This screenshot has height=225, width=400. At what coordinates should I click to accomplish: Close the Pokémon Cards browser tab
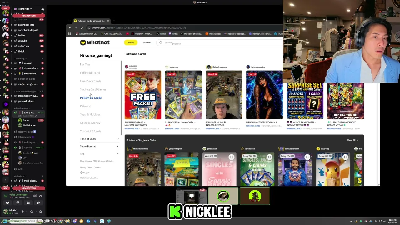pos(108,21)
